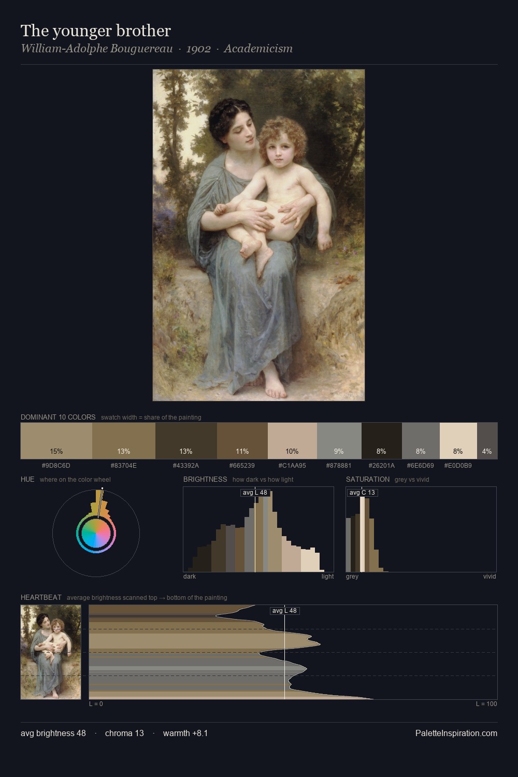Click 'warmth +8.1' in the footer
The height and width of the screenshot is (777, 518).
185,733
